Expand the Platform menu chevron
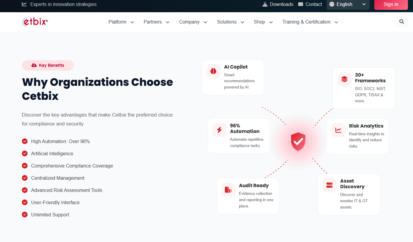Image resolution: width=413 pixels, height=242 pixels. (x=132, y=22)
